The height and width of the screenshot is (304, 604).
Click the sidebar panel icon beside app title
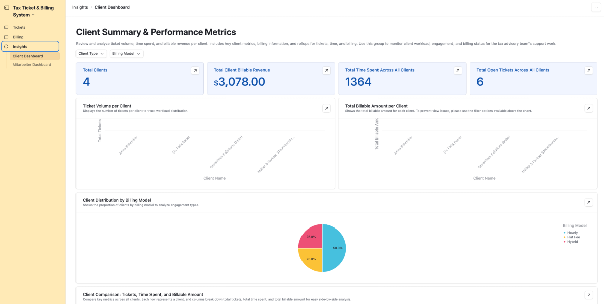pos(6,7)
